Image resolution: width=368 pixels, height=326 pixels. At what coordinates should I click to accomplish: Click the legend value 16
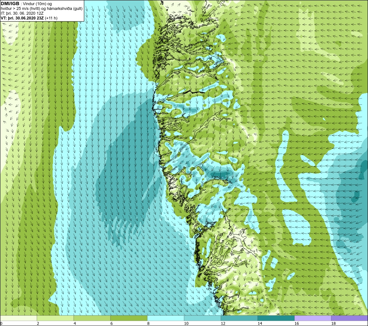click(x=297, y=323)
